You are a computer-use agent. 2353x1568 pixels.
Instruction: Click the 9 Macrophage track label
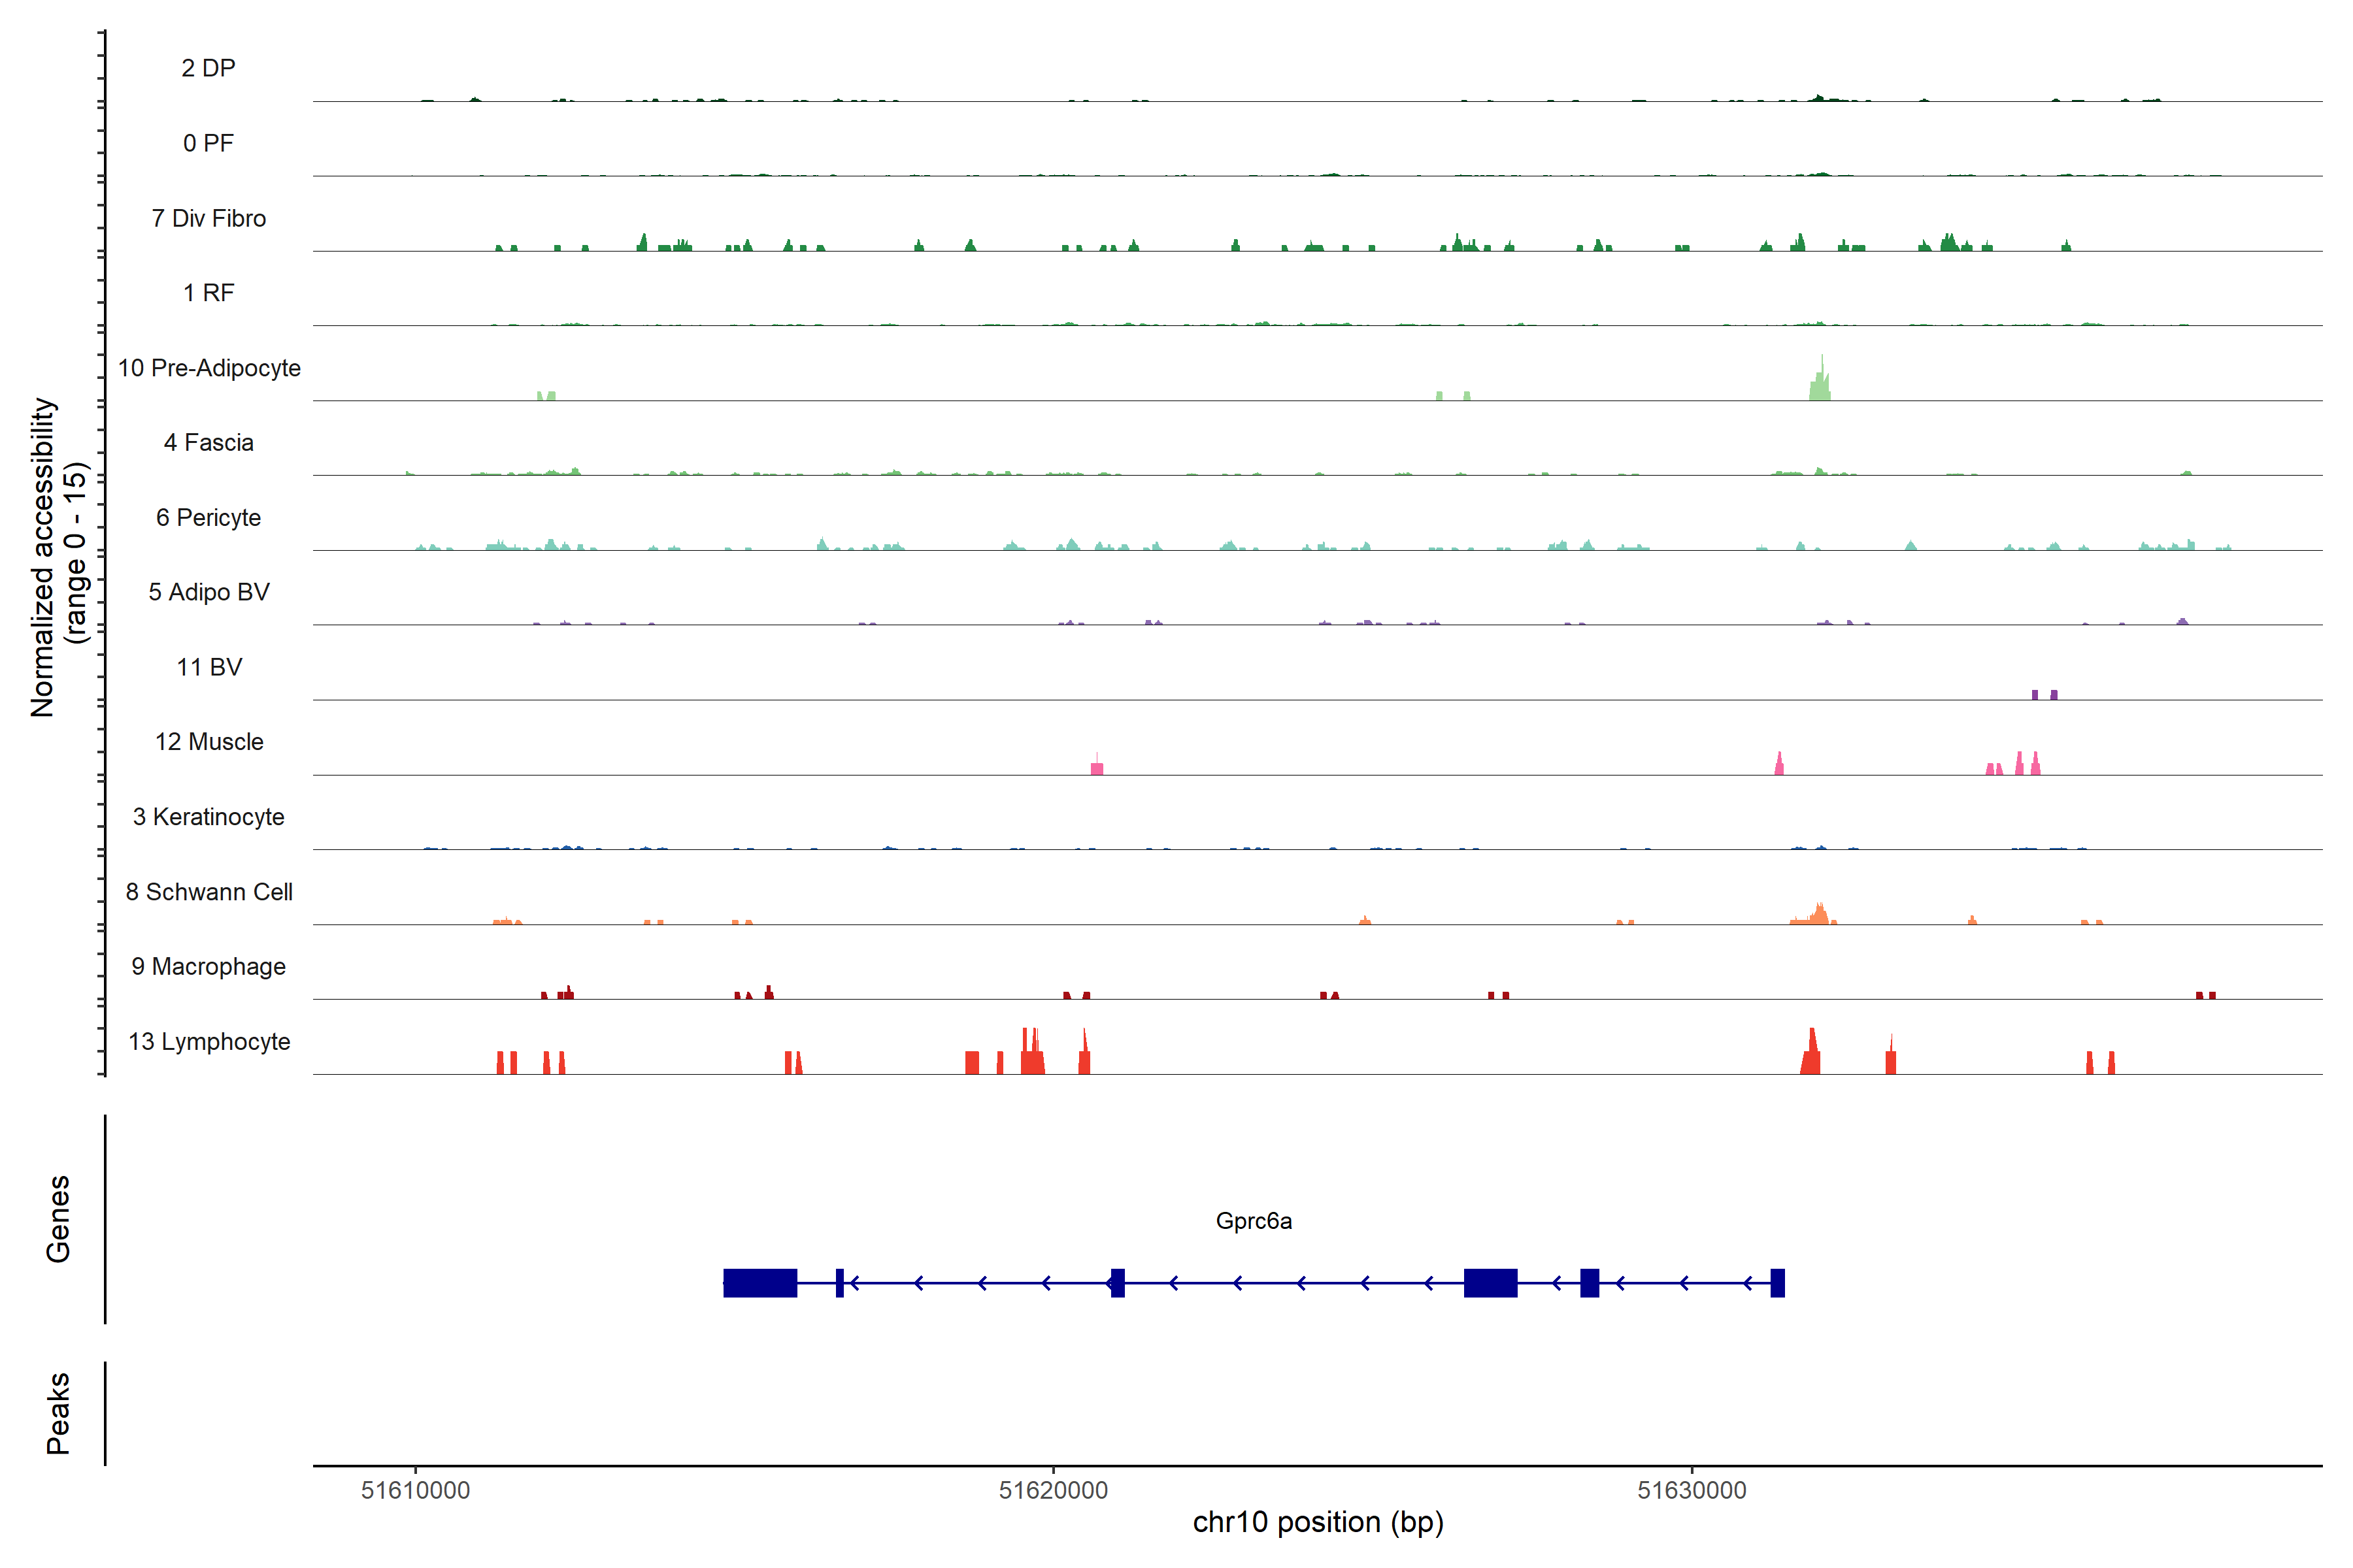pyautogui.click(x=209, y=966)
